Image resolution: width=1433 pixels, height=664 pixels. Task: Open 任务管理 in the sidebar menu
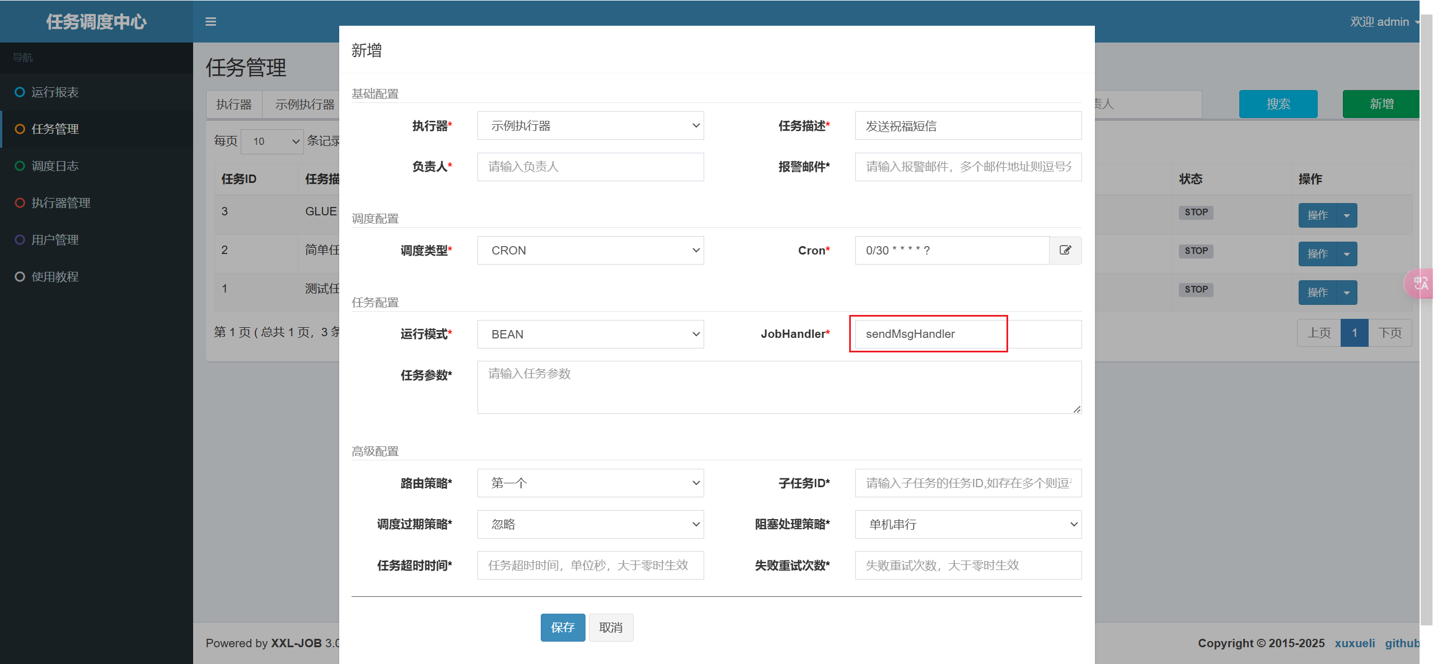pos(55,129)
